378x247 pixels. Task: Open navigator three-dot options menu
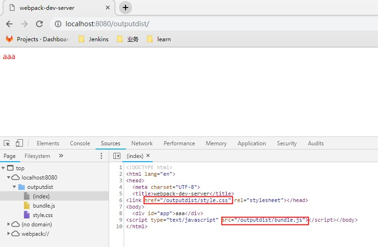coord(101,156)
